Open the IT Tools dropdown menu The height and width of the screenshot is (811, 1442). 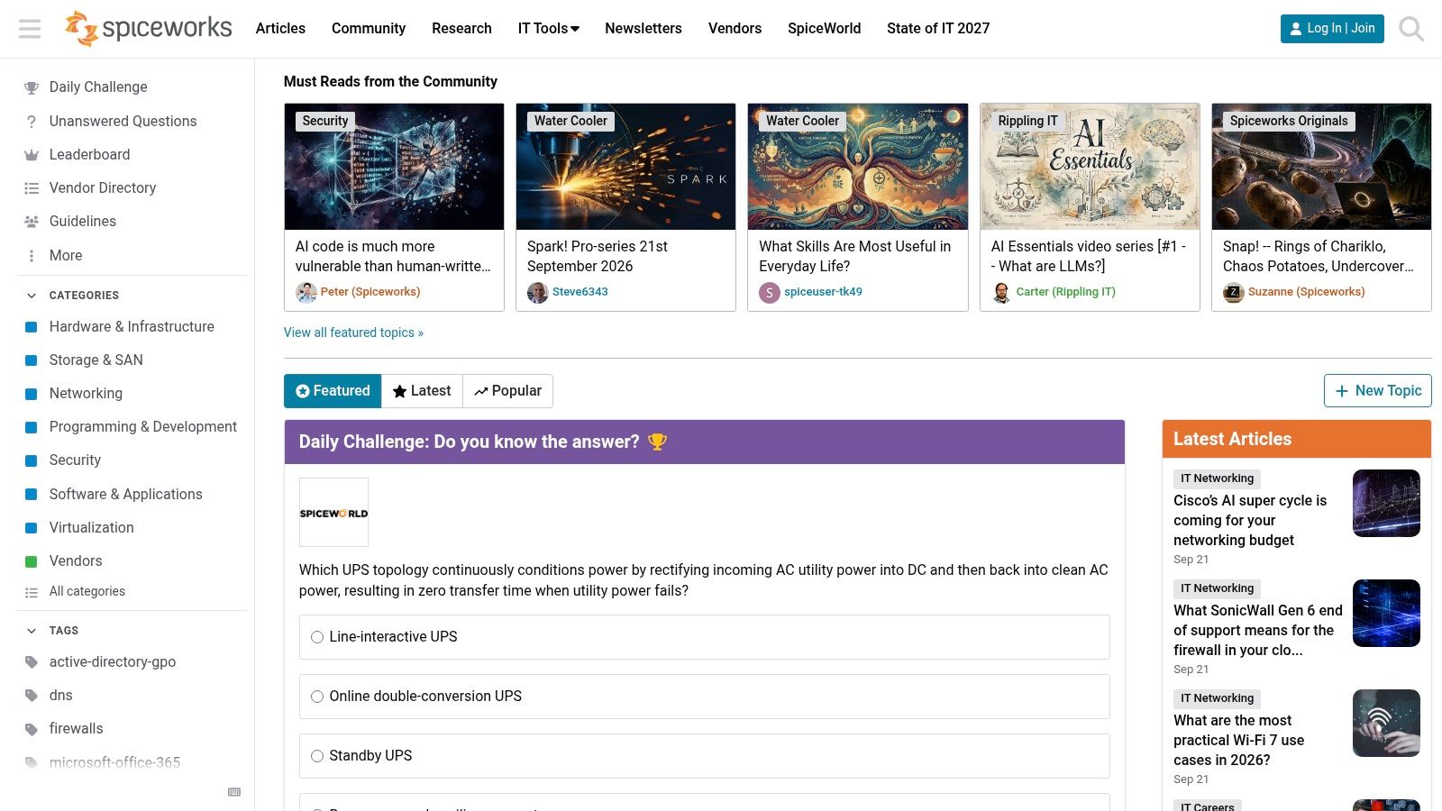pos(549,29)
